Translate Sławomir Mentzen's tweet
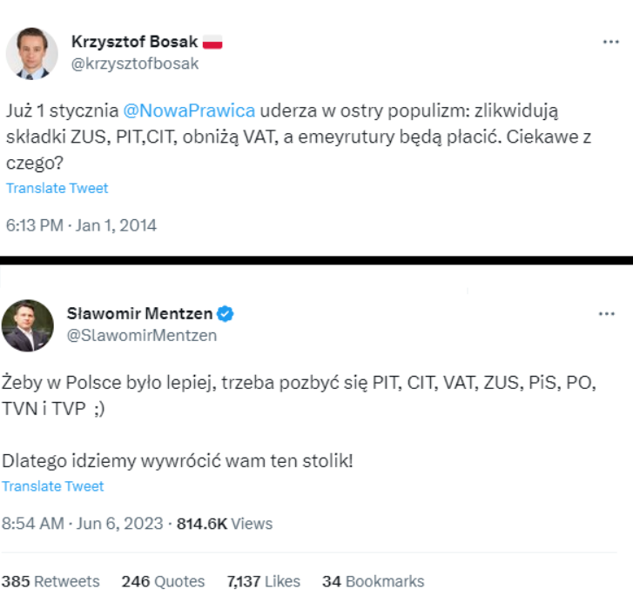Viewport: 633px width, 602px height. coord(53,486)
